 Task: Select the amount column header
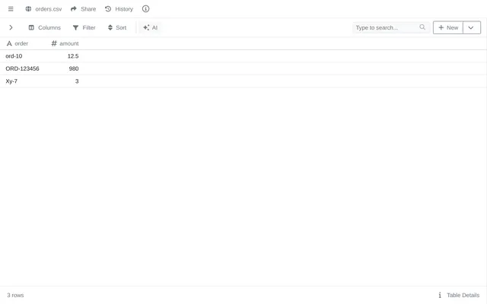(65, 43)
